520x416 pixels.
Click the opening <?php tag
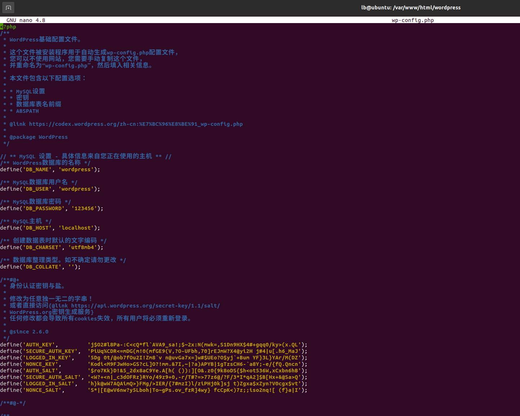point(8,26)
